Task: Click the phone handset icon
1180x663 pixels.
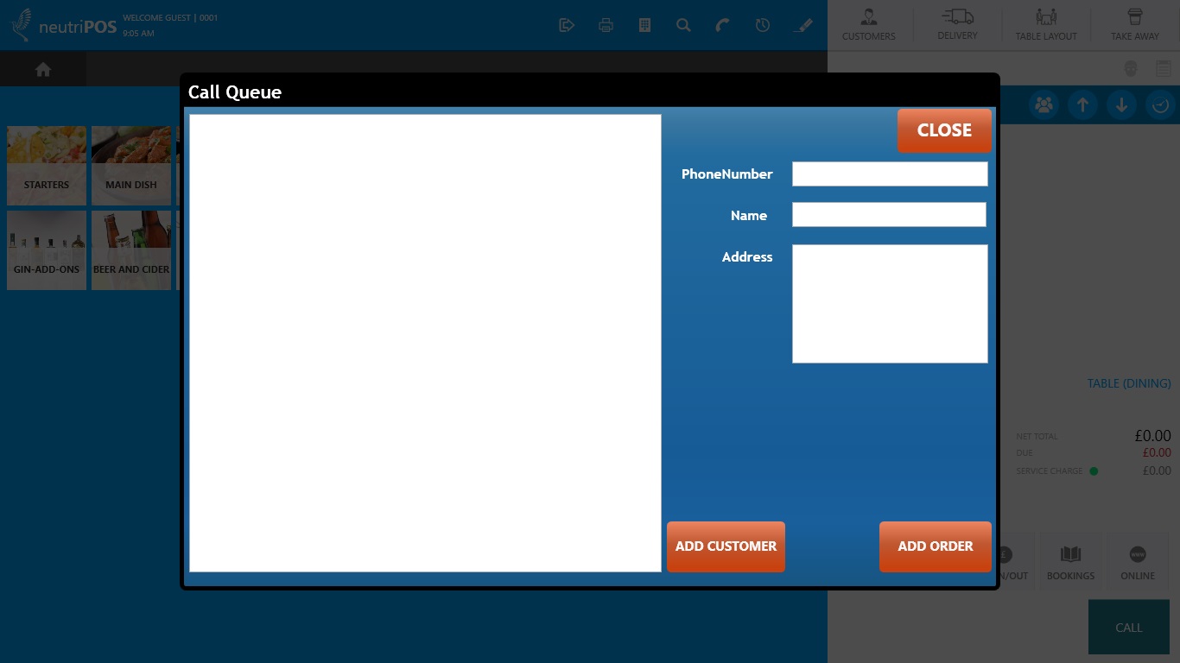Action: 722,25
